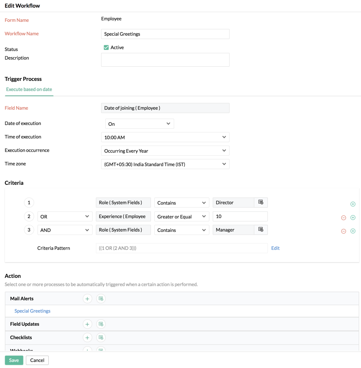Add criteria after row 1 with plus icon
The height and width of the screenshot is (368, 361).
(x=353, y=204)
